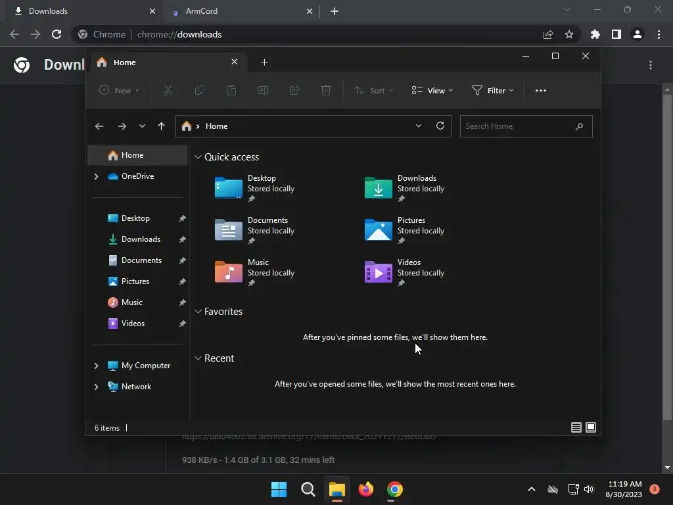Open Chrome's Extensions puzzle icon
This screenshot has height=505, width=673.
[x=595, y=34]
